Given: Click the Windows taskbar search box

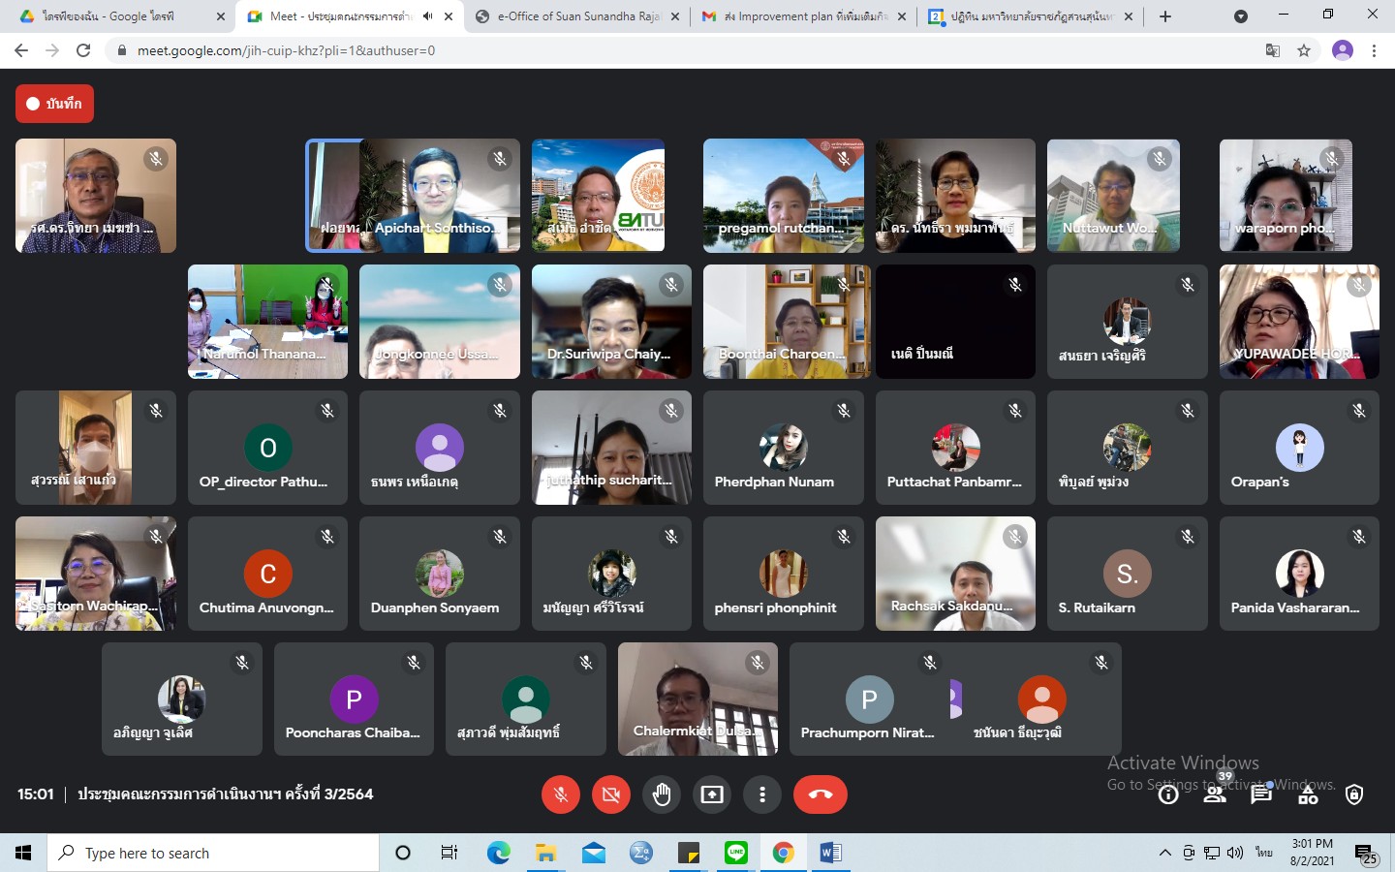Looking at the screenshot, I should (213, 853).
